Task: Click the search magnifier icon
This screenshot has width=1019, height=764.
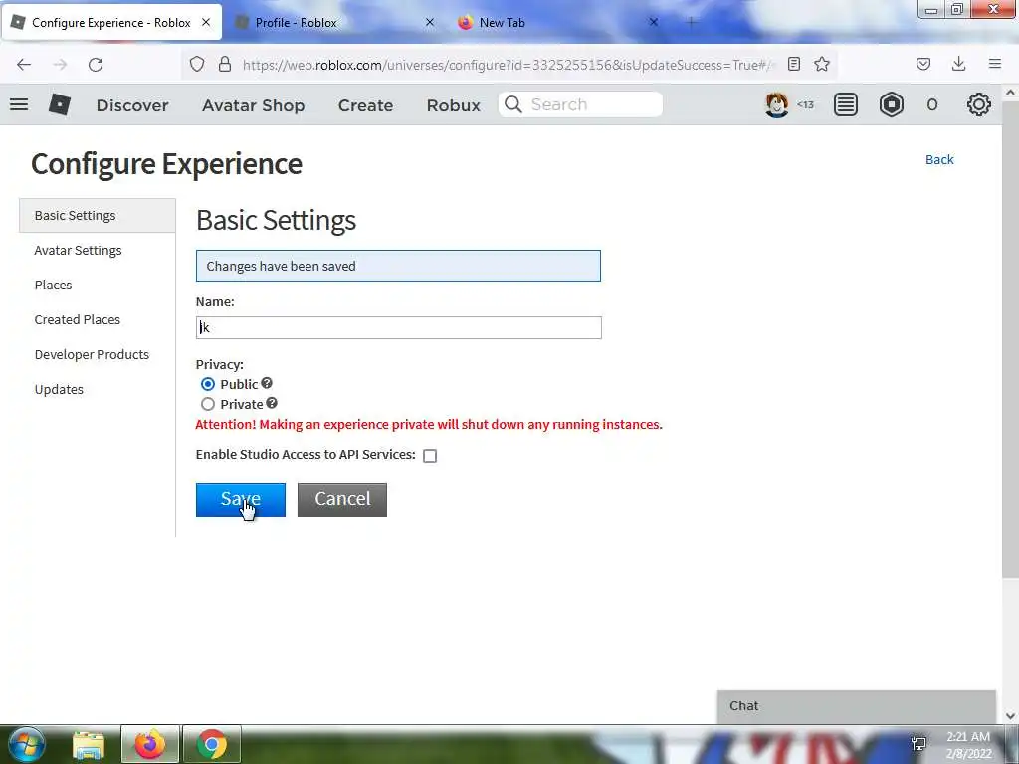Action: pyautogui.click(x=513, y=104)
